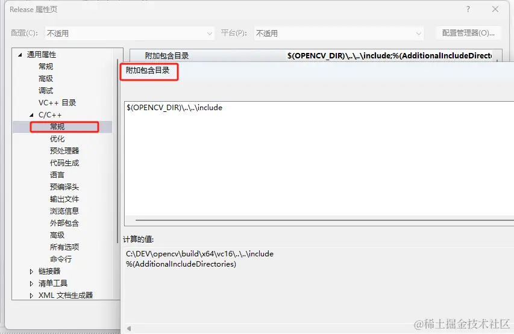This screenshot has width=514, height=334.
Task: Select the 预编译头 tree item
Action: tap(64, 187)
